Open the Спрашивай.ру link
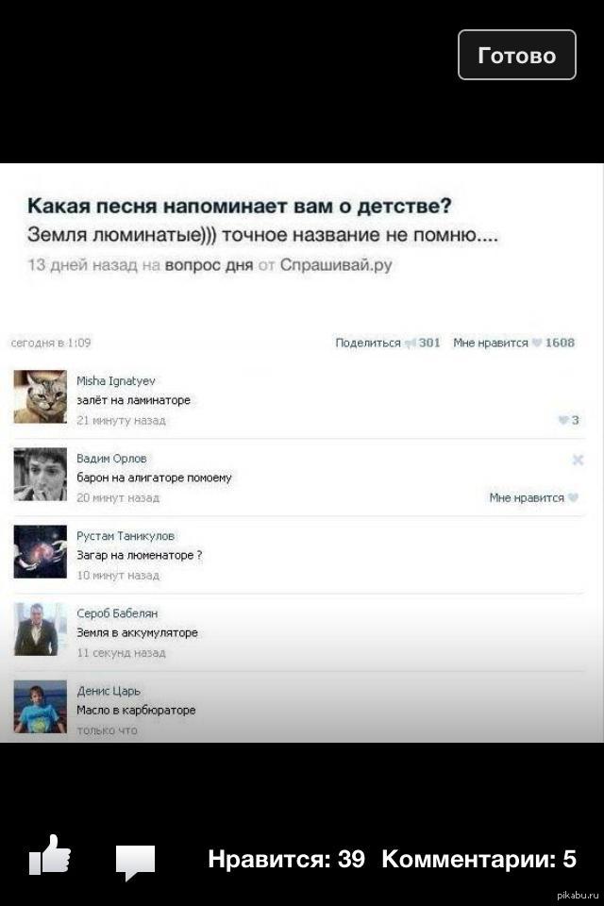 [x=336, y=265]
